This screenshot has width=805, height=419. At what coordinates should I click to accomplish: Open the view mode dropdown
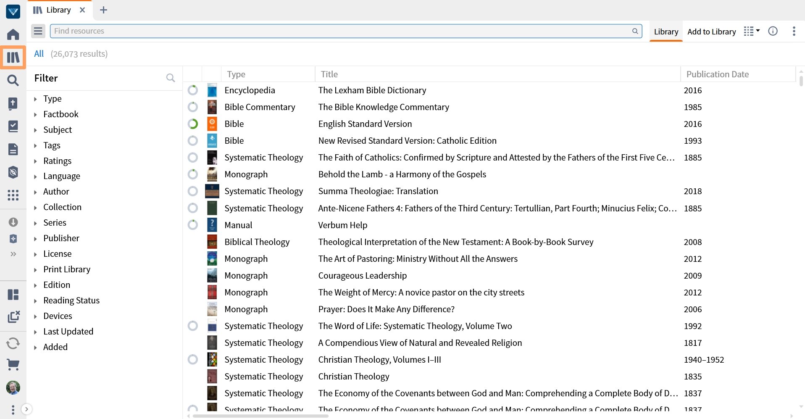tap(751, 31)
